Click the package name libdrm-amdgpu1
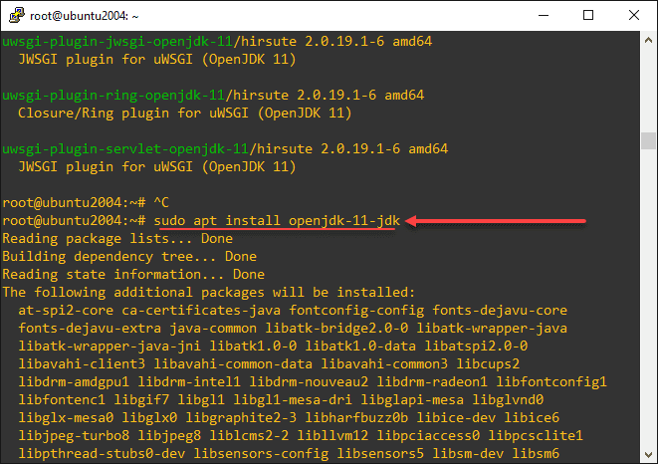This screenshot has width=658, height=464. (x=74, y=381)
